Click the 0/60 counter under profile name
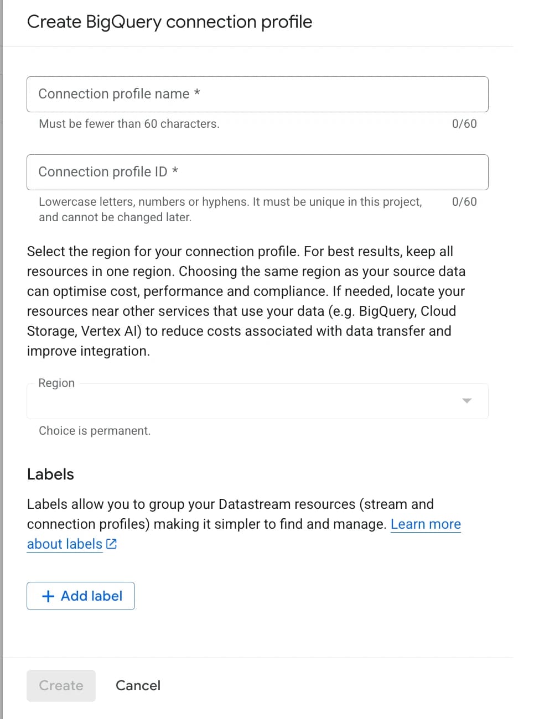 coord(464,123)
